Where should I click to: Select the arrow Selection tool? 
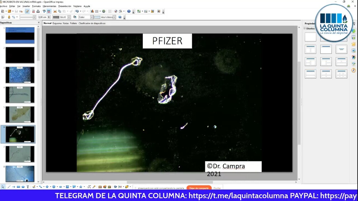pos(3,187)
